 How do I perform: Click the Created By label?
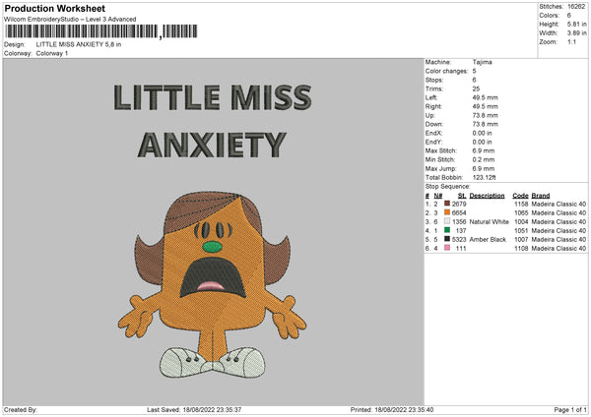(x=21, y=410)
